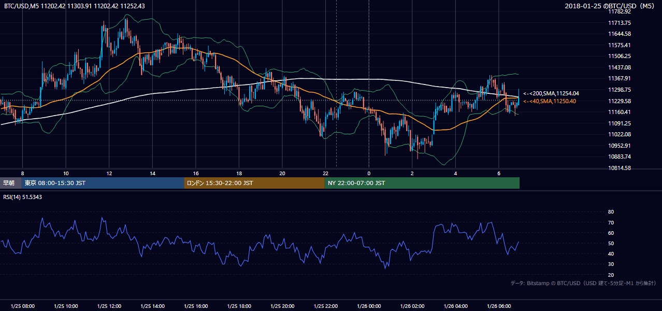Click price axis value 11644.58
662x311 pixels.
pos(620,34)
